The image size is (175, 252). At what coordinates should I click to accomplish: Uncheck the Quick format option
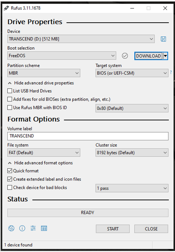(x=10, y=171)
